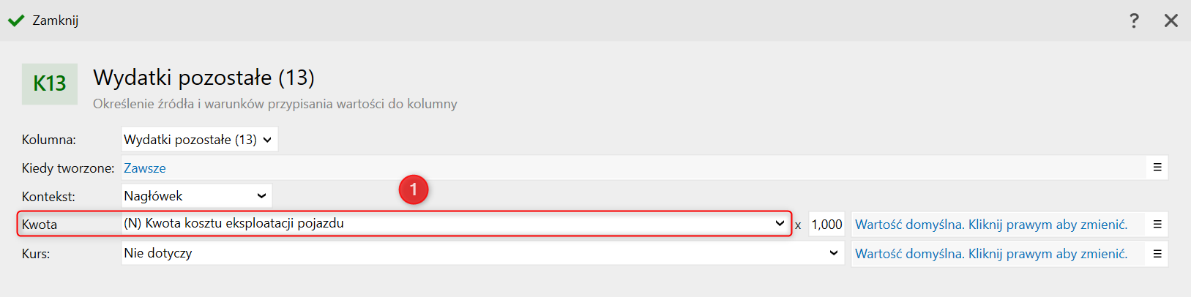The height and width of the screenshot is (297, 1191).
Task: Open the hamburger menu in the Kiedy tworzone row
Action: pyautogui.click(x=1157, y=168)
